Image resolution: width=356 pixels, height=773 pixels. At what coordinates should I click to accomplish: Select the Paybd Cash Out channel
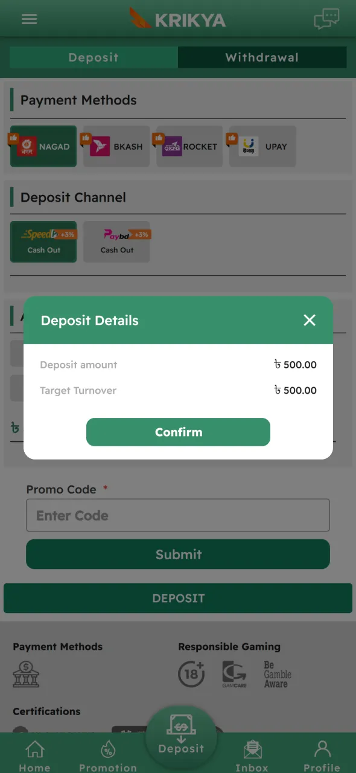tap(116, 242)
